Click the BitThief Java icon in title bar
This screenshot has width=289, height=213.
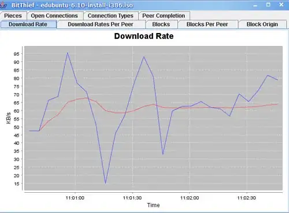3,5
